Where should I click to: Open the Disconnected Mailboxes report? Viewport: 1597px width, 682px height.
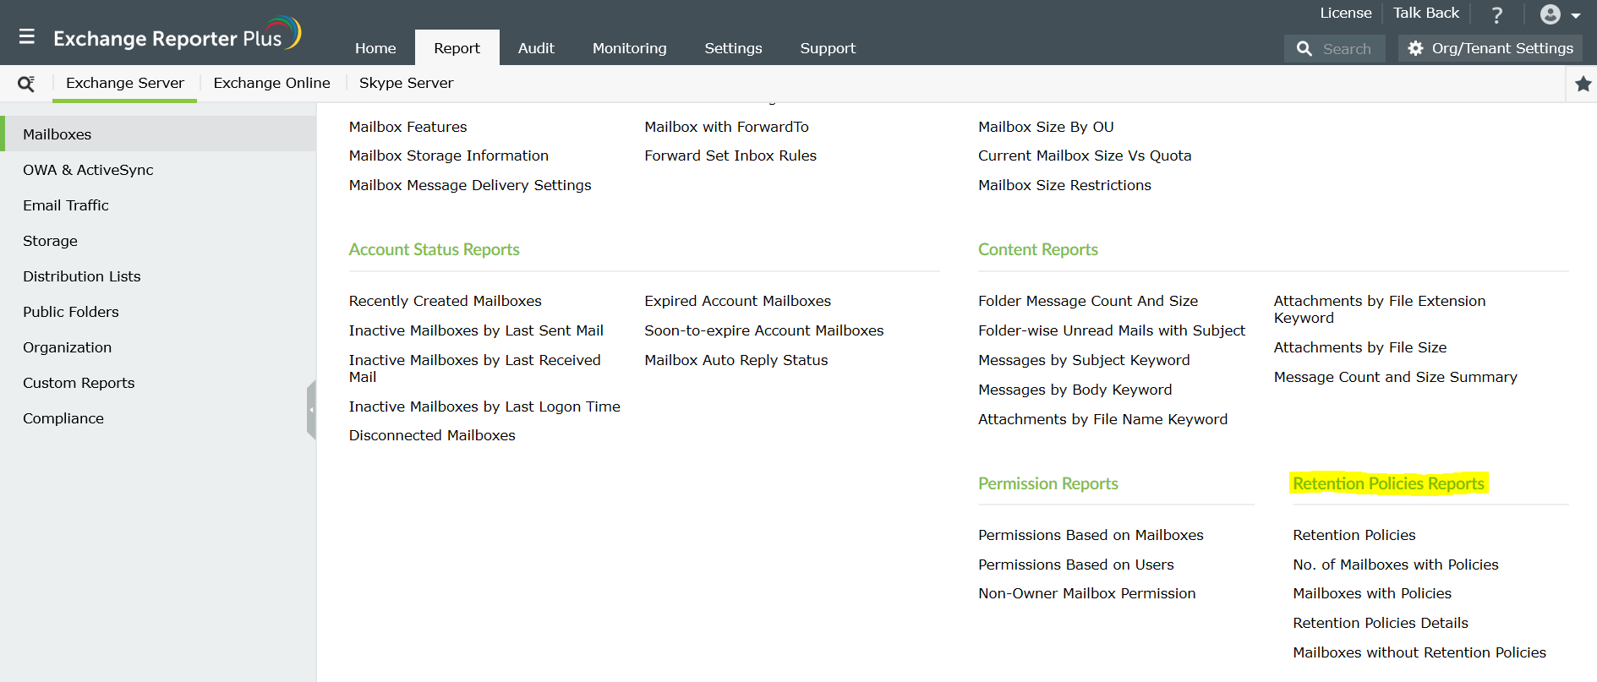(432, 435)
